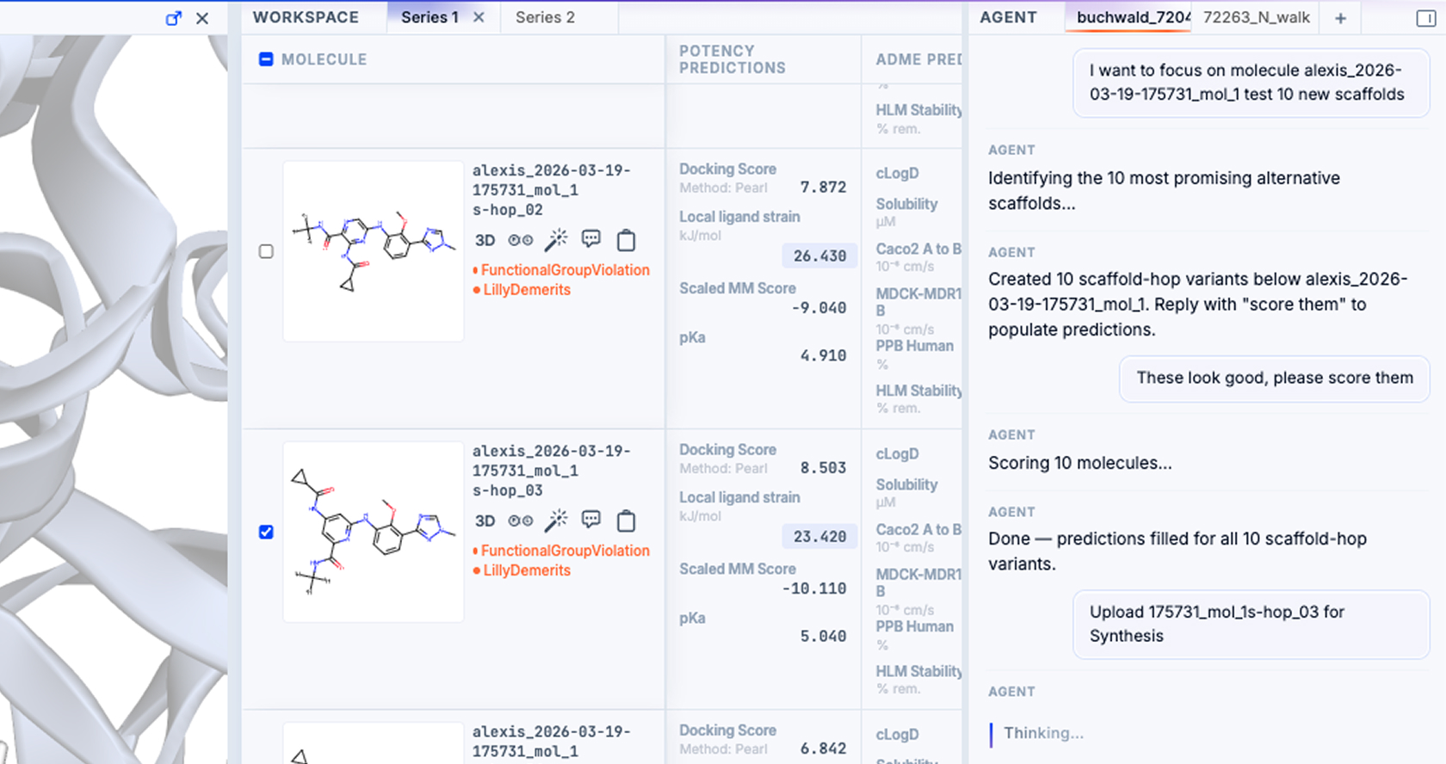Click the agent Thinking... status indicator
Screen dimensions: 1446x764
click(x=1043, y=733)
